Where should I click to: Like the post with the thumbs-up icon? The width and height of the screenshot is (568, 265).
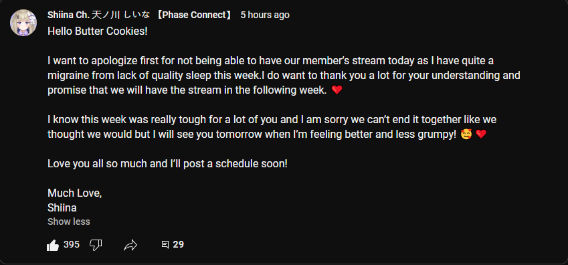coord(53,246)
